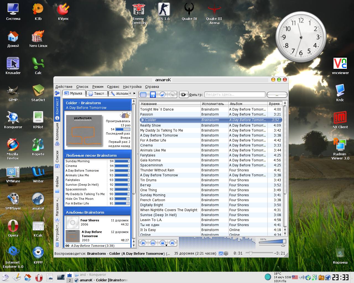Toggle random mode dice icon
The width and height of the screenshot is (354, 283).
point(226,253)
